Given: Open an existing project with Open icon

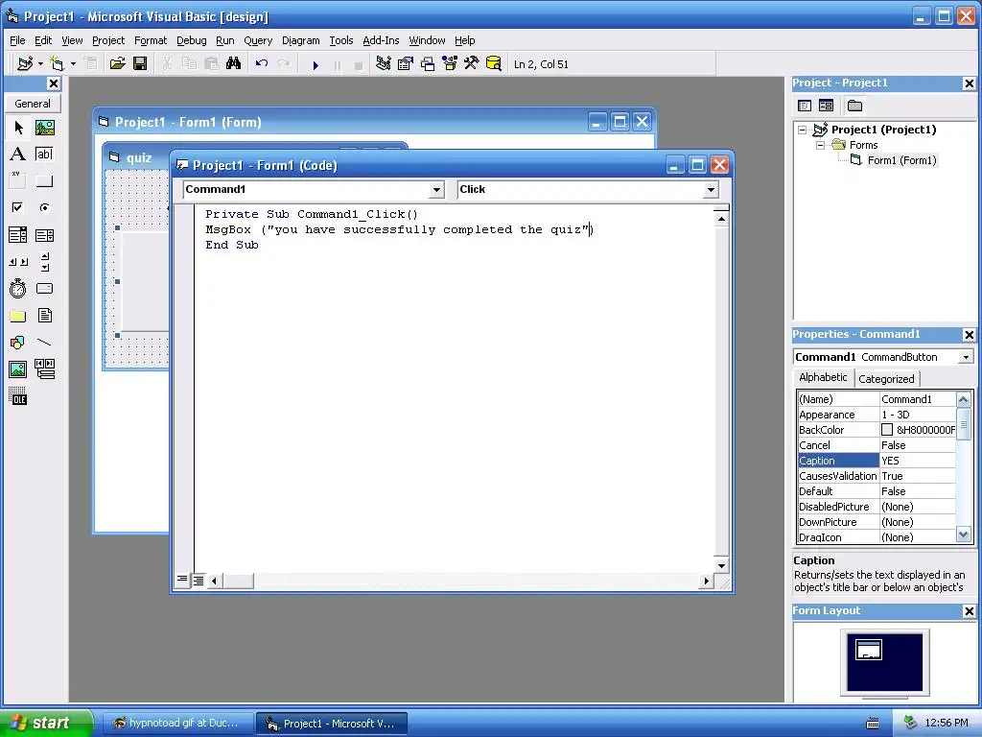Looking at the screenshot, I should [x=117, y=63].
